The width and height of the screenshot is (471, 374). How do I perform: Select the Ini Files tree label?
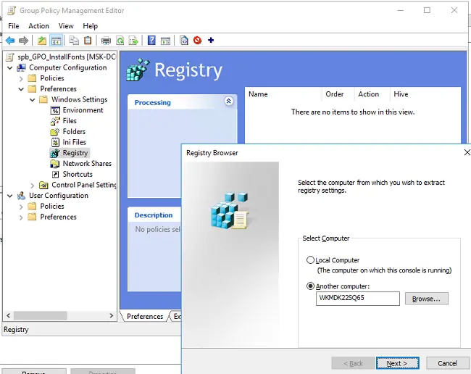point(74,142)
